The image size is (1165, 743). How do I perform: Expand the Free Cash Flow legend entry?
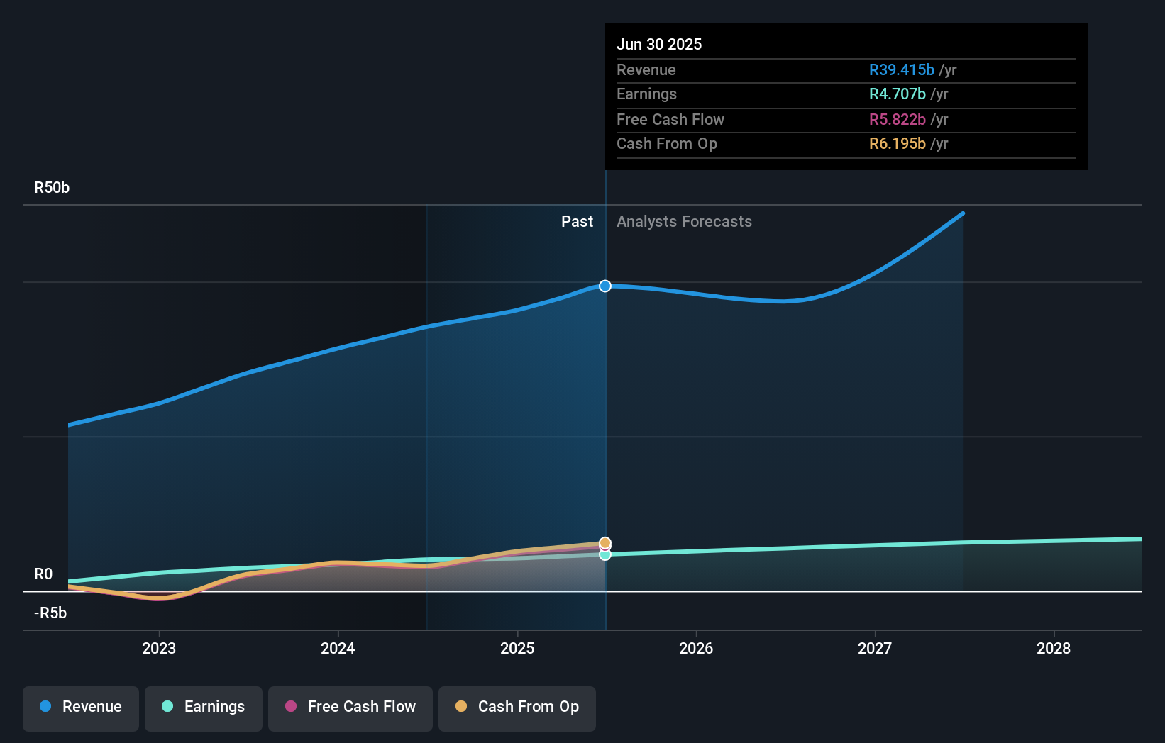350,707
